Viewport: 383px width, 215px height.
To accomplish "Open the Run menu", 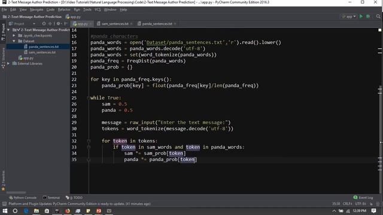I will coord(77,10).
